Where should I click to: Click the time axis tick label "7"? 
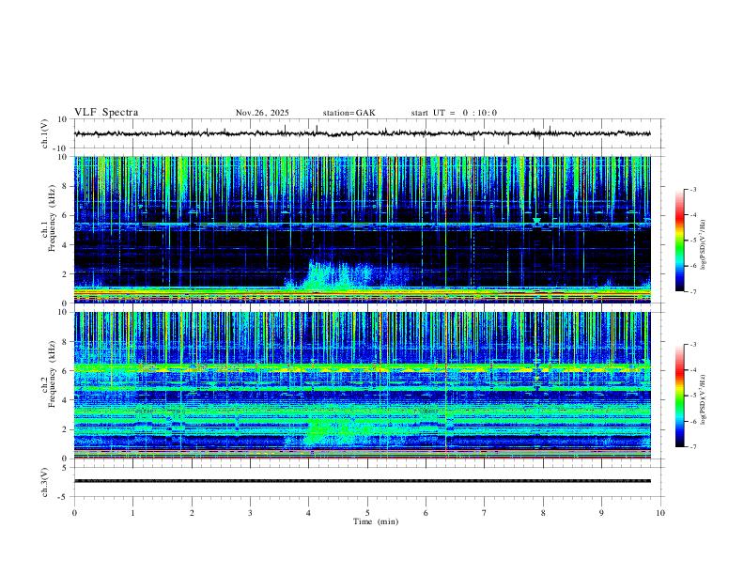click(485, 513)
